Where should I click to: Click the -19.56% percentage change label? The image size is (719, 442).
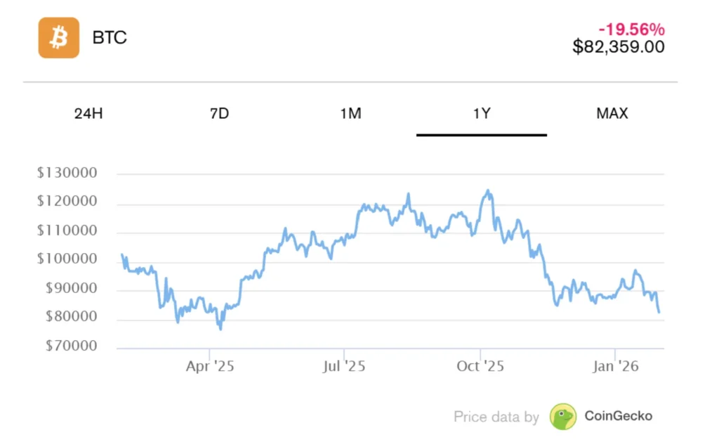(x=631, y=30)
